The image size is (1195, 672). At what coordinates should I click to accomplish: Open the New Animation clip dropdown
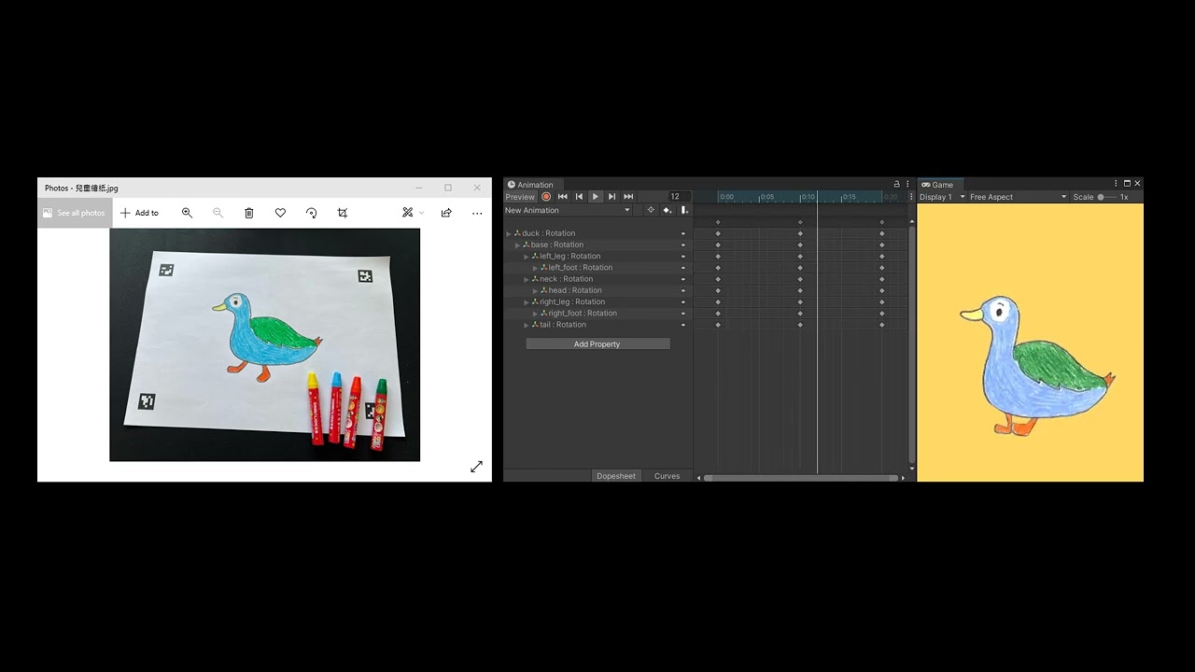coord(568,210)
